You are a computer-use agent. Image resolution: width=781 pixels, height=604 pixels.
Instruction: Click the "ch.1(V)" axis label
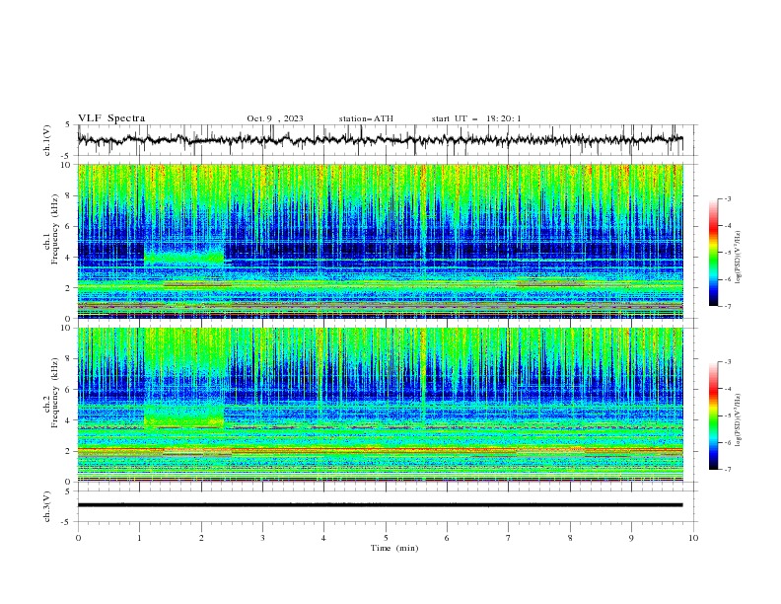click(x=47, y=140)
